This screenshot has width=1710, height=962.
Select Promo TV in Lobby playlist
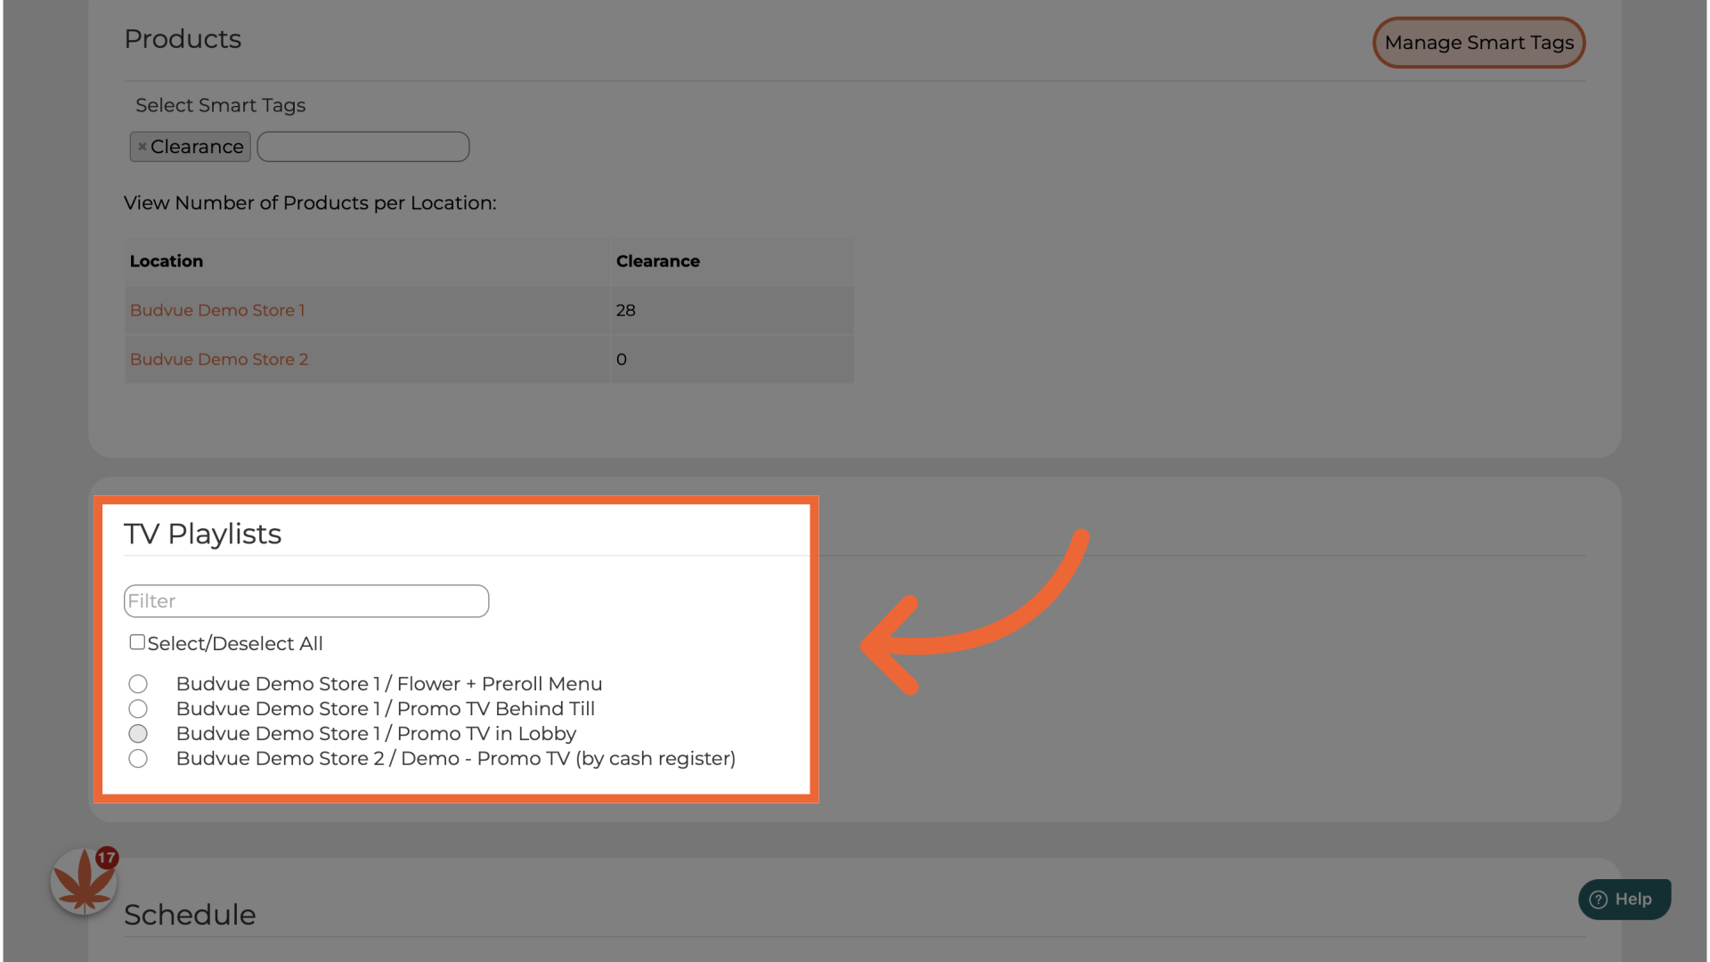[138, 734]
